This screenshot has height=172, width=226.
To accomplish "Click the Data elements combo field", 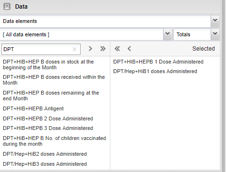I will pyautogui.click(x=105, y=21).
